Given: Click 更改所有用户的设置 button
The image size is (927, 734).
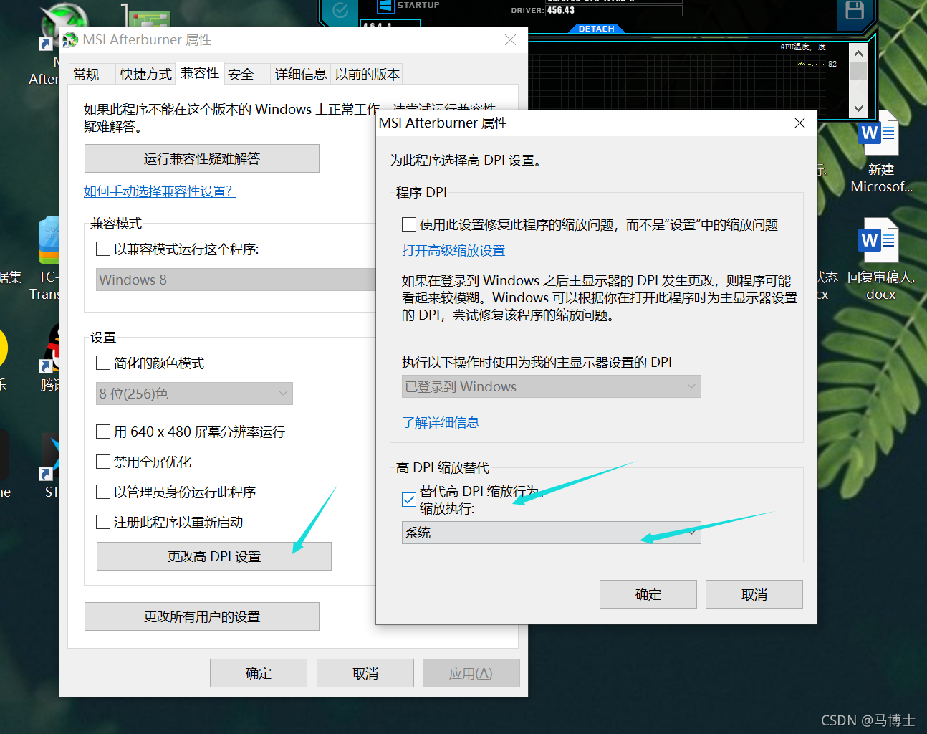Looking at the screenshot, I should click(x=202, y=616).
